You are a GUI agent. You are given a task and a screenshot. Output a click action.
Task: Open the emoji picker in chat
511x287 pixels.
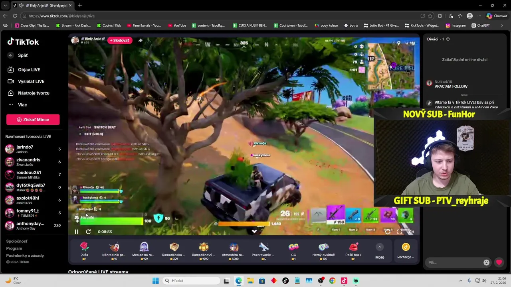click(x=486, y=262)
